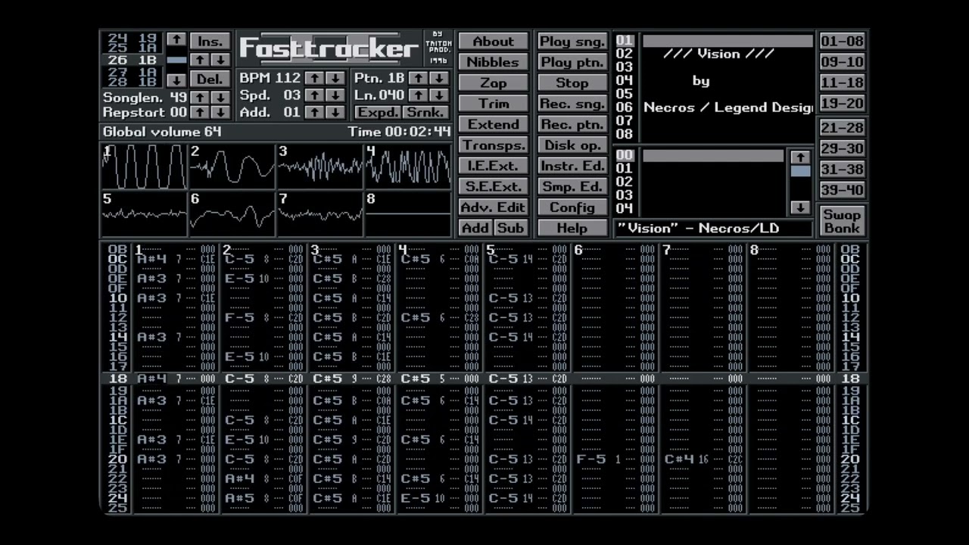Select instrument bank 01-08
This screenshot has height=545, width=969.
(842, 42)
